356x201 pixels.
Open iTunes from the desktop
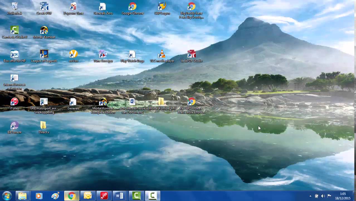click(x=14, y=102)
